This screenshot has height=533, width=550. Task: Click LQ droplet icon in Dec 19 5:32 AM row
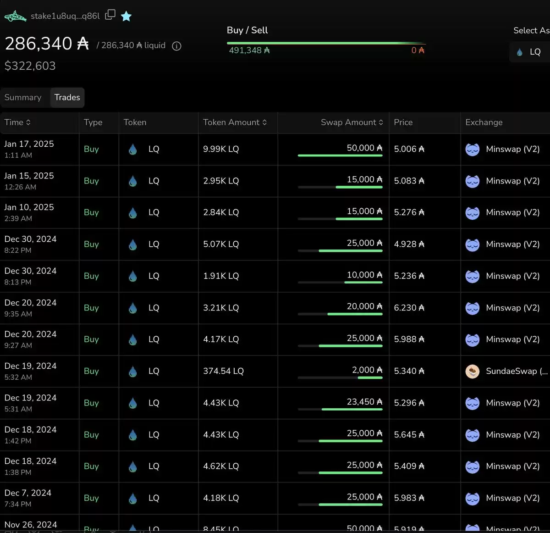coord(133,372)
